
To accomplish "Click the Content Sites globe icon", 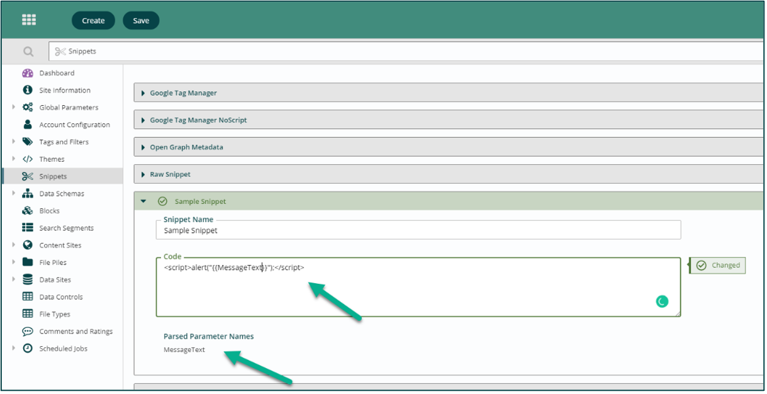I will tap(28, 245).
